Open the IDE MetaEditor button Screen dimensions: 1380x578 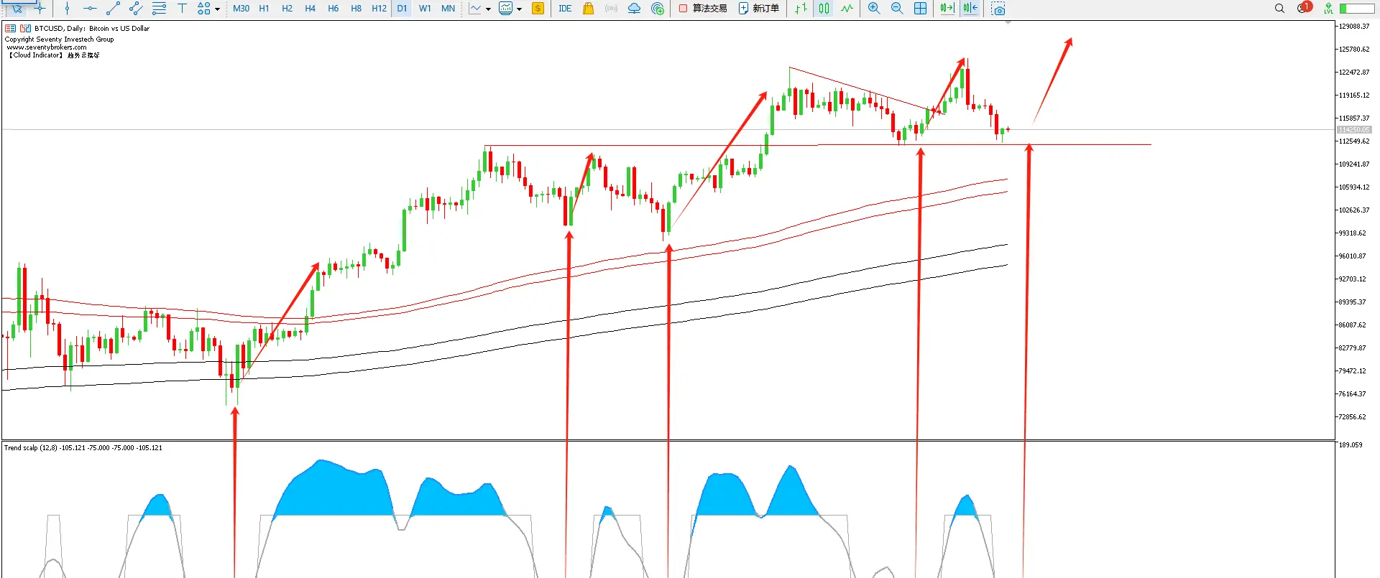[565, 9]
